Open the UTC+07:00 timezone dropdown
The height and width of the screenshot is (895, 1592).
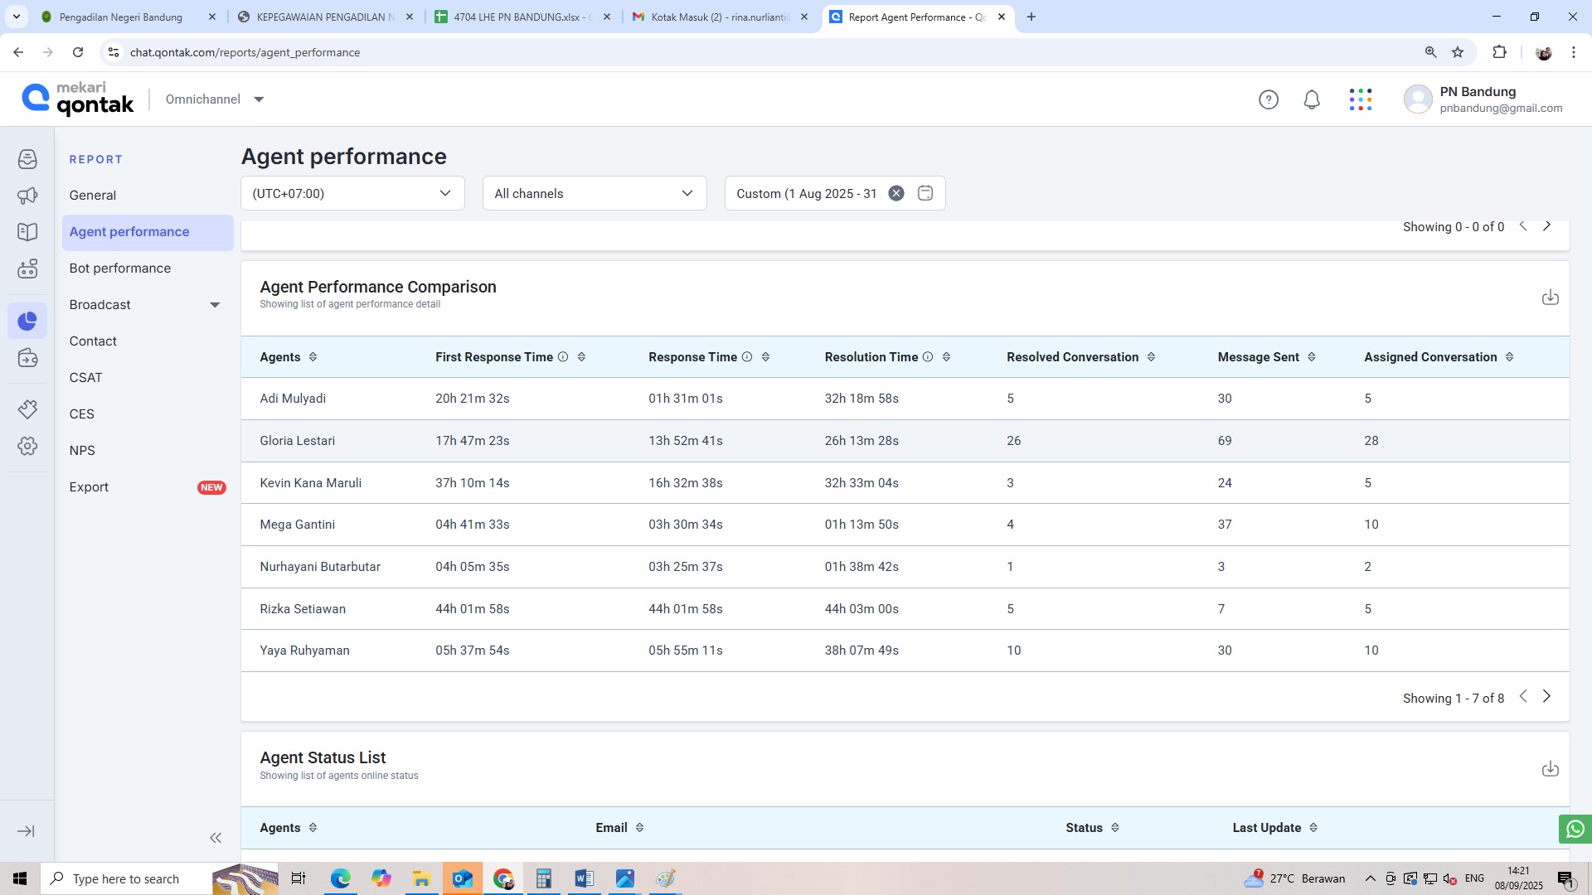(x=352, y=194)
